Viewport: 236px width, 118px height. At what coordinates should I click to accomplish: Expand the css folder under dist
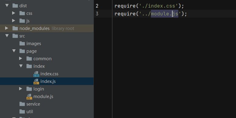14,13
